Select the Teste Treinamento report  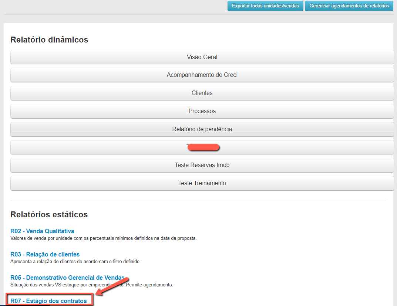(x=202, y=183)
